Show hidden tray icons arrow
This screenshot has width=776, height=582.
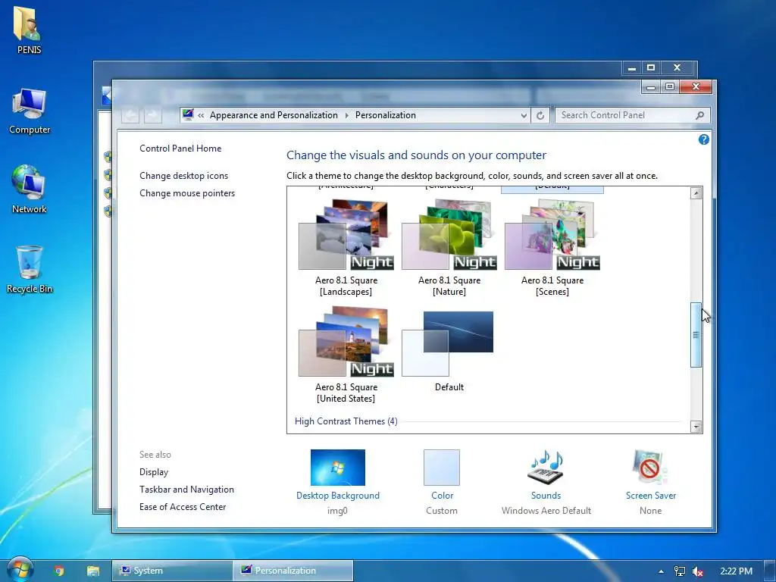[x=661, y=571]
